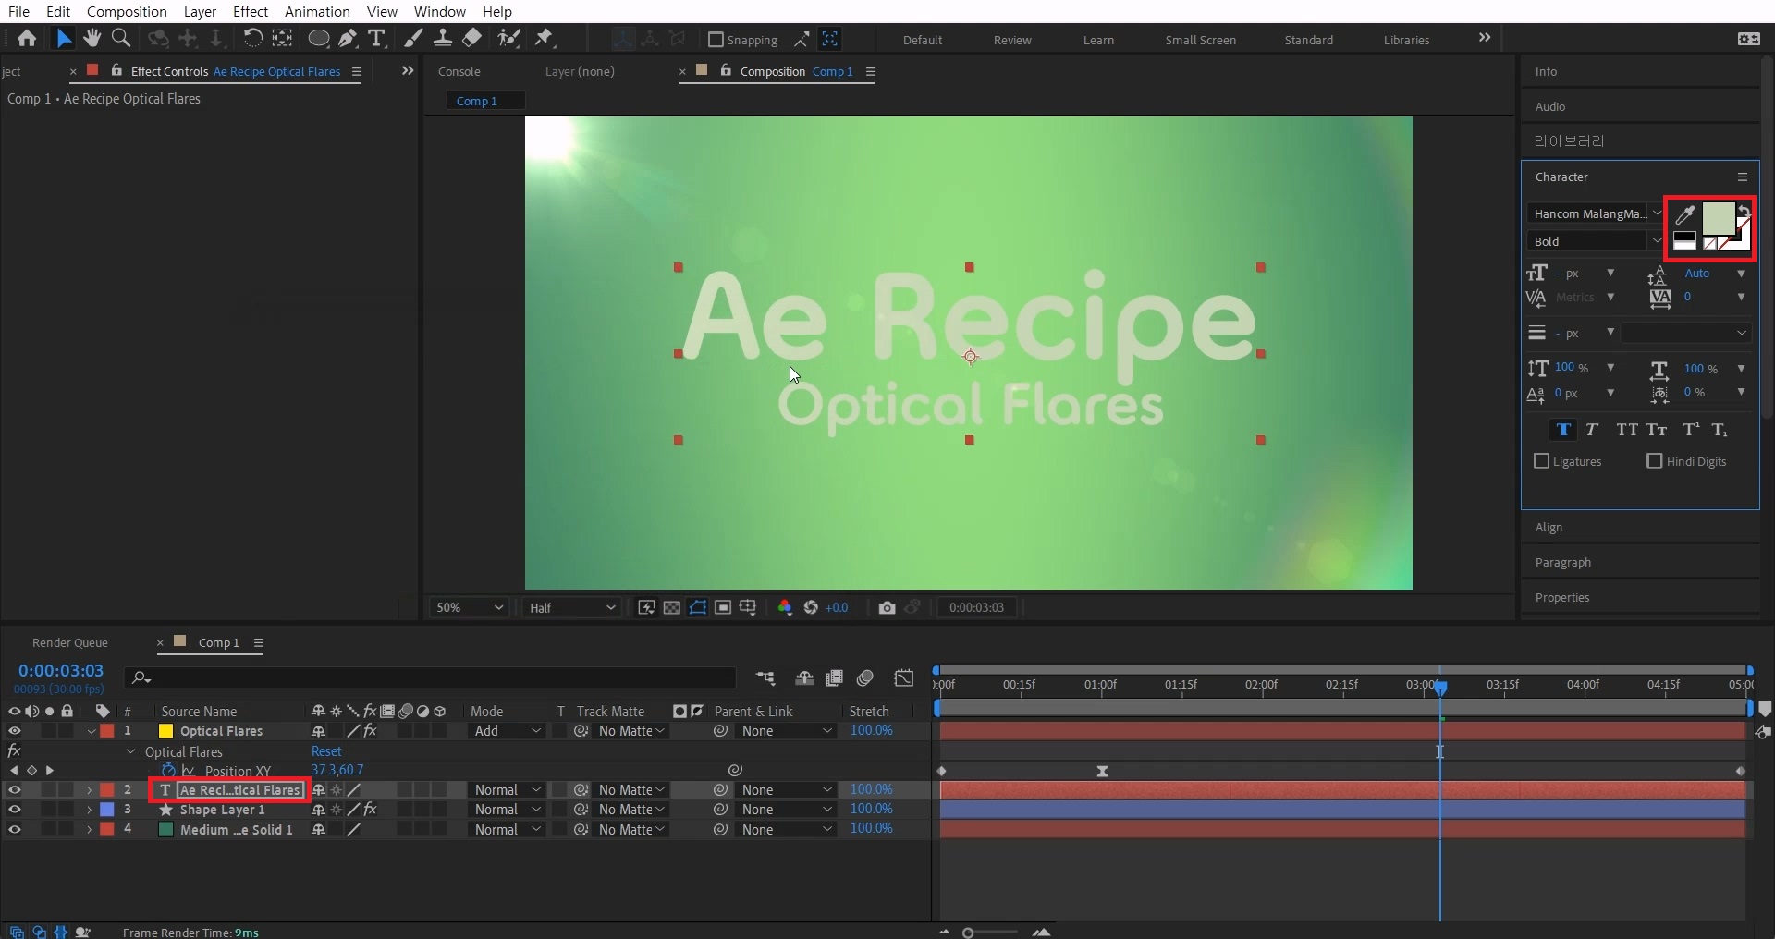Hide the Optical Flares layer
This screenshot has width=1775, height=939.
14,731
